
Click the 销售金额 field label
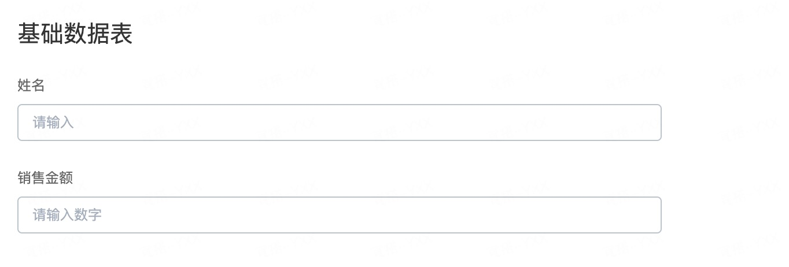(x=45, y=178)
